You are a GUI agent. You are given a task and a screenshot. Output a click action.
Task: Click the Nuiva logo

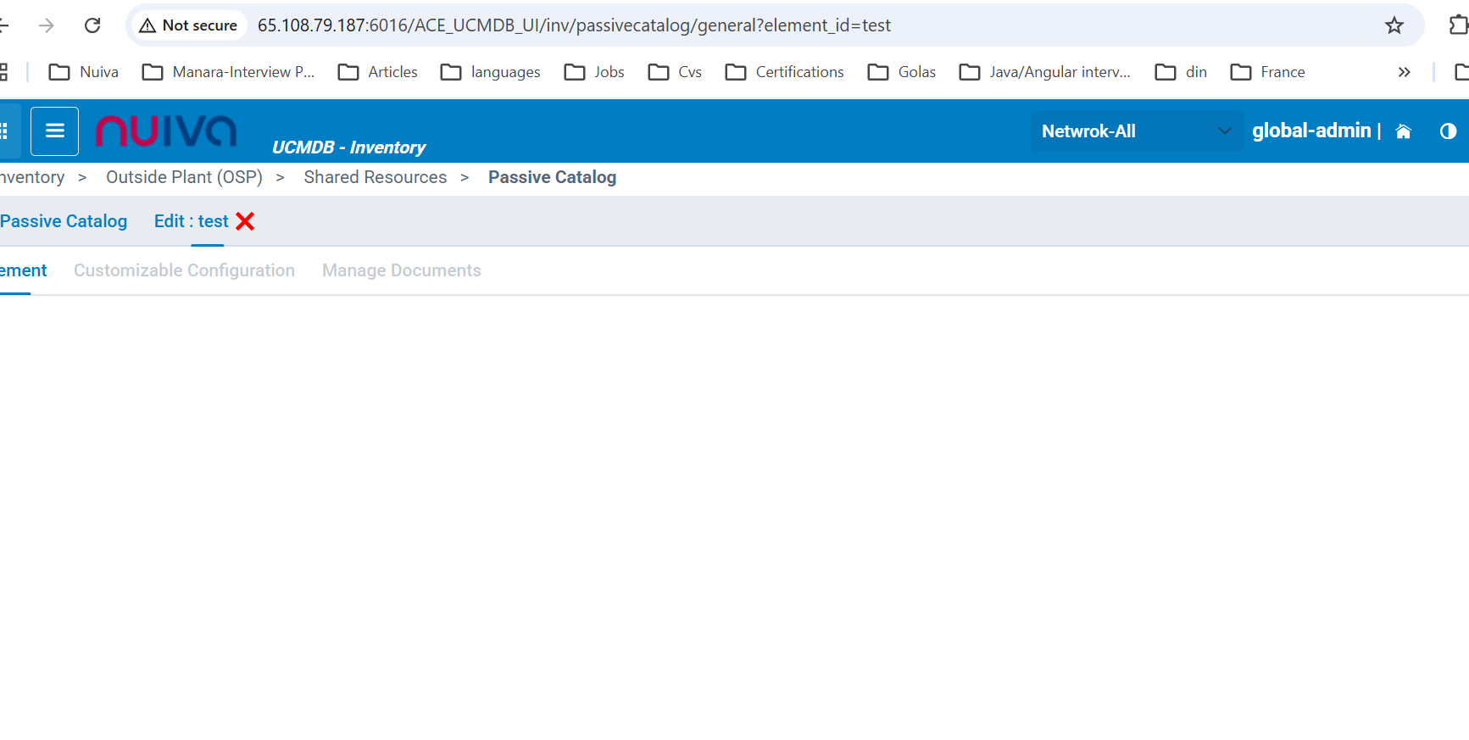coord(166,131)
